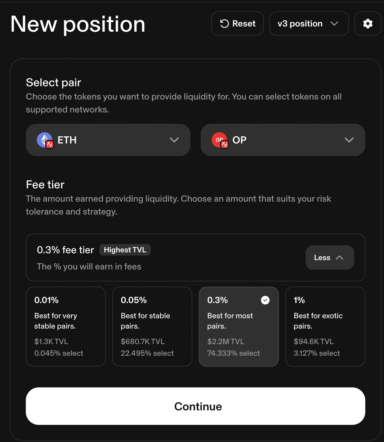Collapse fee tiers with Less button
Image resolution: width=384 pixels, height=442 pixels.
tap(329, 258)
